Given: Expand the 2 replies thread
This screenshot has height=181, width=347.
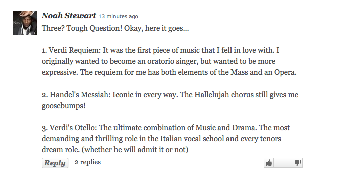Looking at the screenshot, I should pyautogui.click(x=88, y=162).
